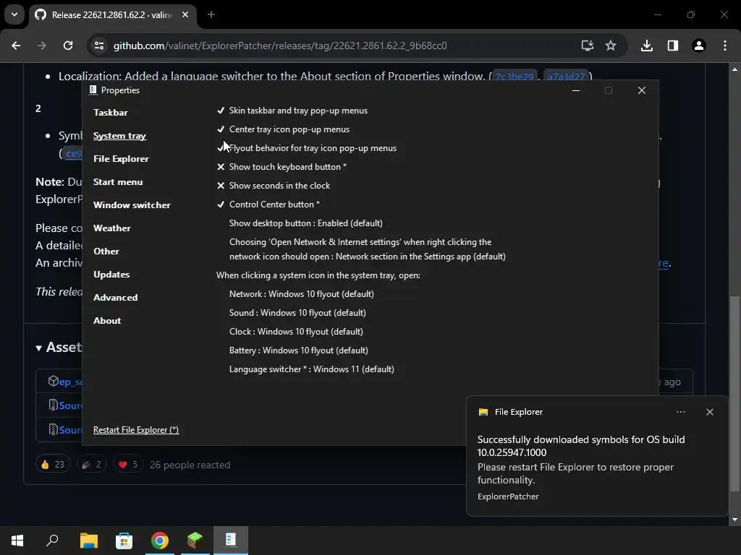Change Show desktop button setting
The height and width of the screenshot is (555, 741).
(306, 223)
